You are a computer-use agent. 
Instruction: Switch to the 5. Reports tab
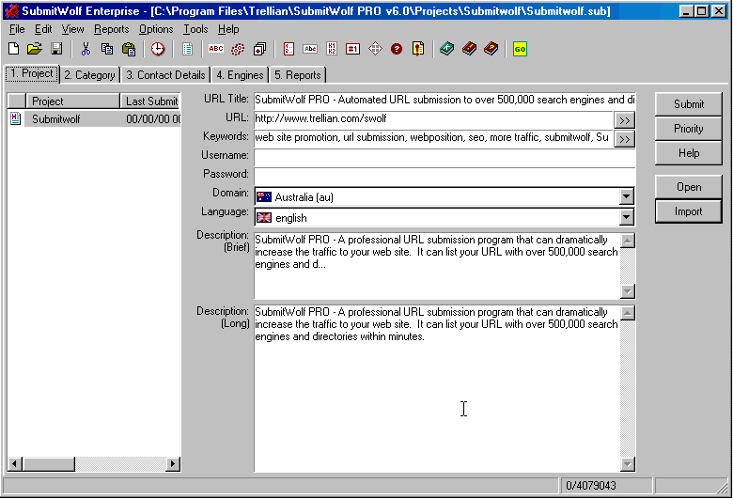pyautogui.click(x=297, y=75)
